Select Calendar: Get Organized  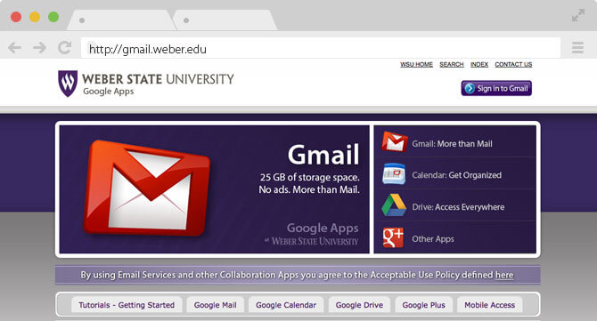pyautogui.click(x=456, y=175)
